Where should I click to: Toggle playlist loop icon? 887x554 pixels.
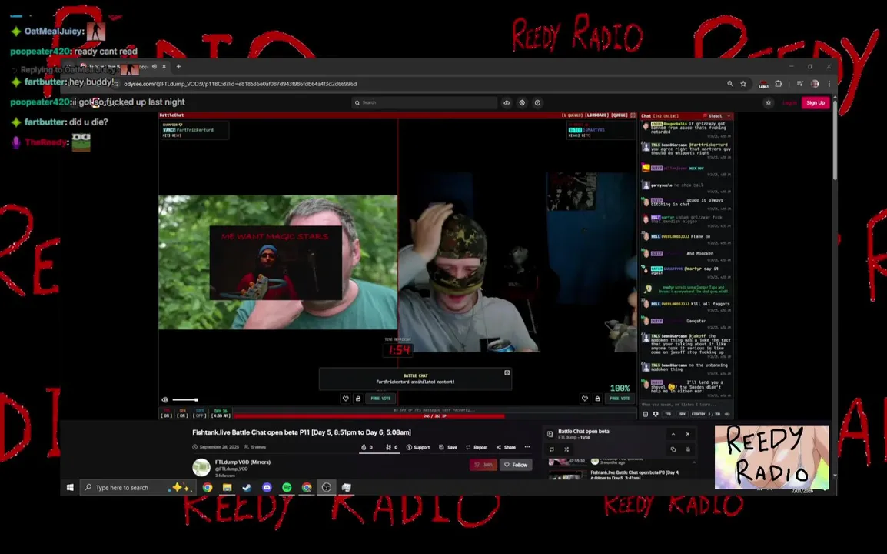click(552, 449)
